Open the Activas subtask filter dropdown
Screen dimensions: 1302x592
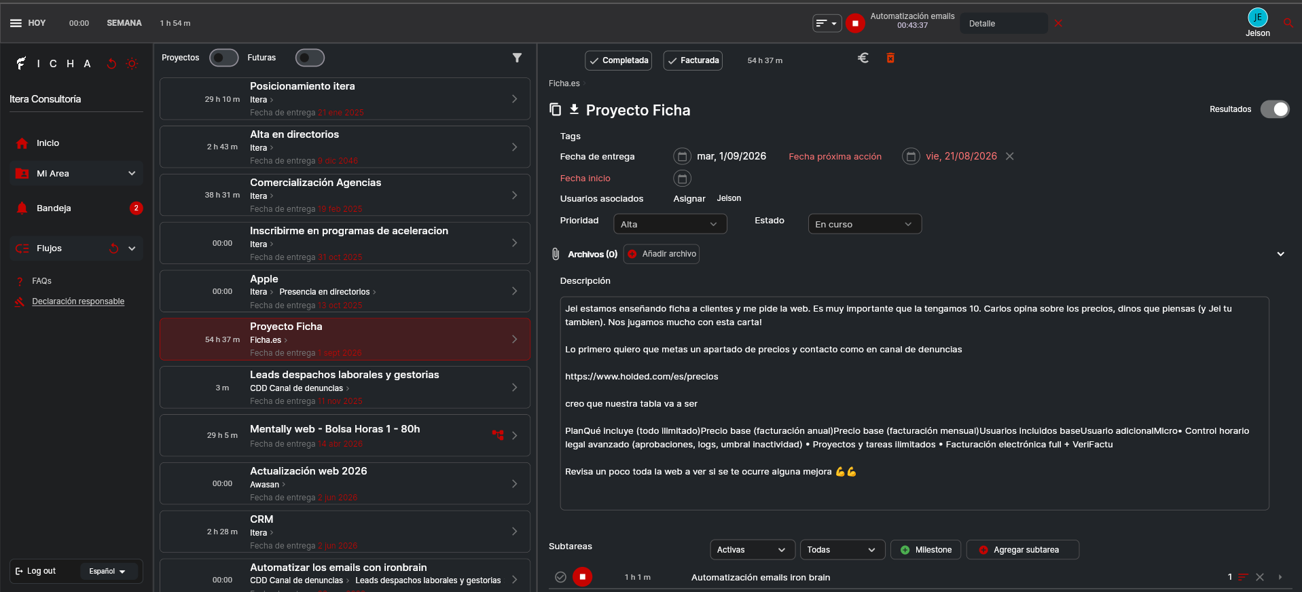(x=752, y=550)
